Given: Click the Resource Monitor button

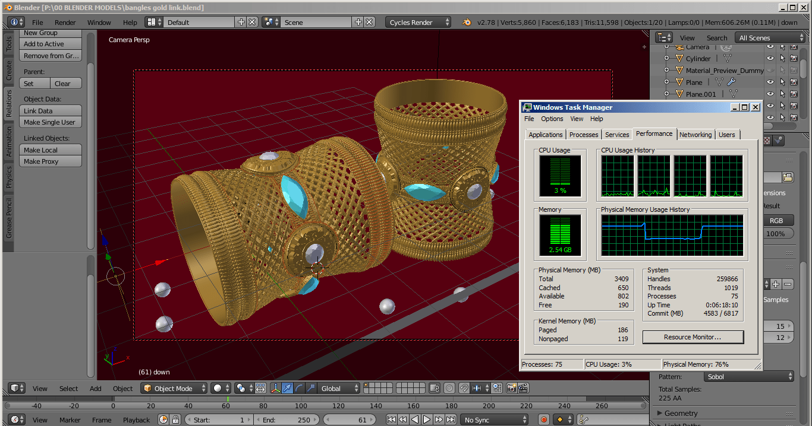Looking at the screenshot, I should coord(693,337).
